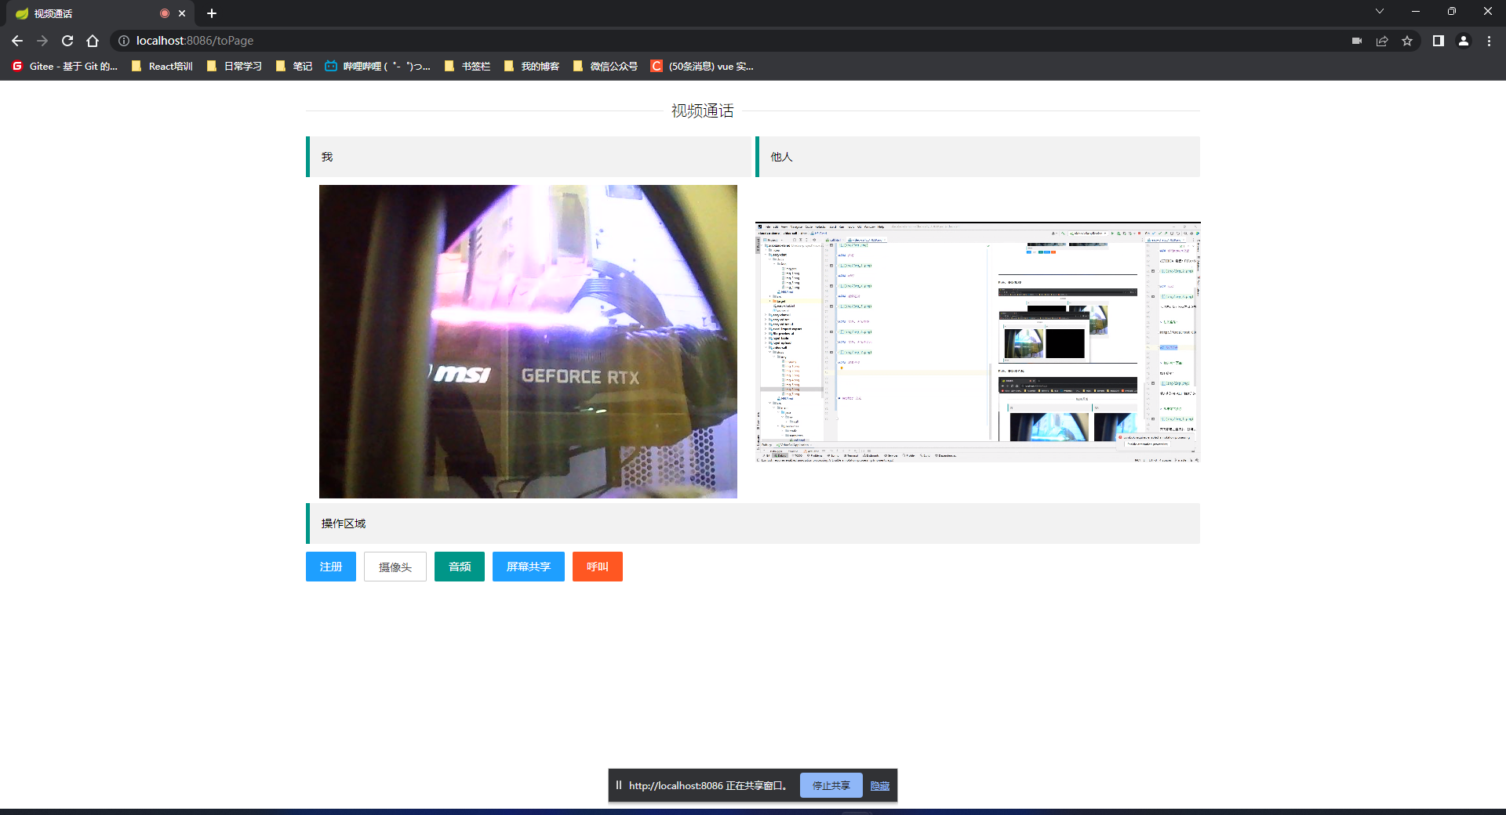This screenshot has height=815, width=1506.
Task: Click the 呼叫 call button
Action: pyautogui.click(x=598, y=567)
